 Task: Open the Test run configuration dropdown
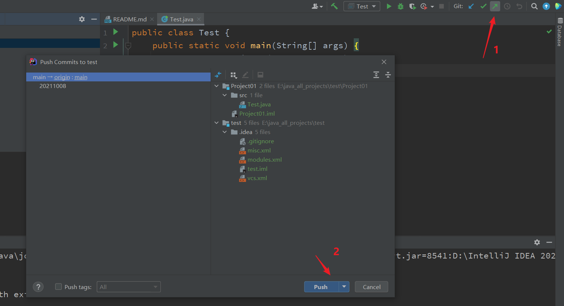pos(361,6)
